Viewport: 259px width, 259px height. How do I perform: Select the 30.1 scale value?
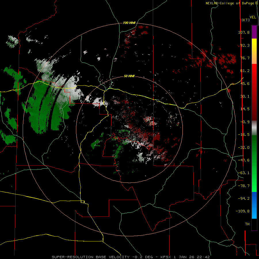click(245, 96)
